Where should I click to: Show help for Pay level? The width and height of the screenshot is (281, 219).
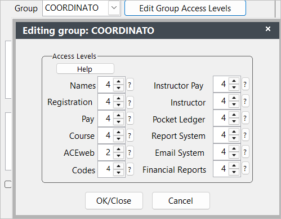point(130,119)
